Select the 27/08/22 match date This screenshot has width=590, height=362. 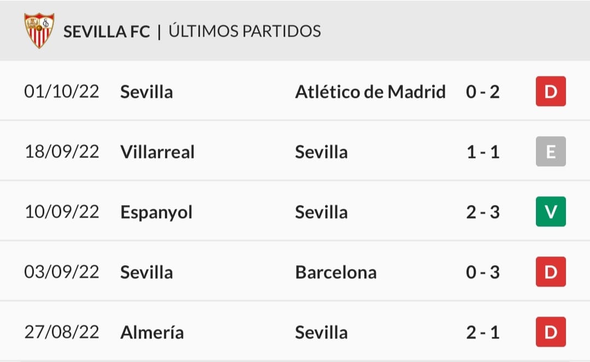pyautogui.click(x=62, y=332)
